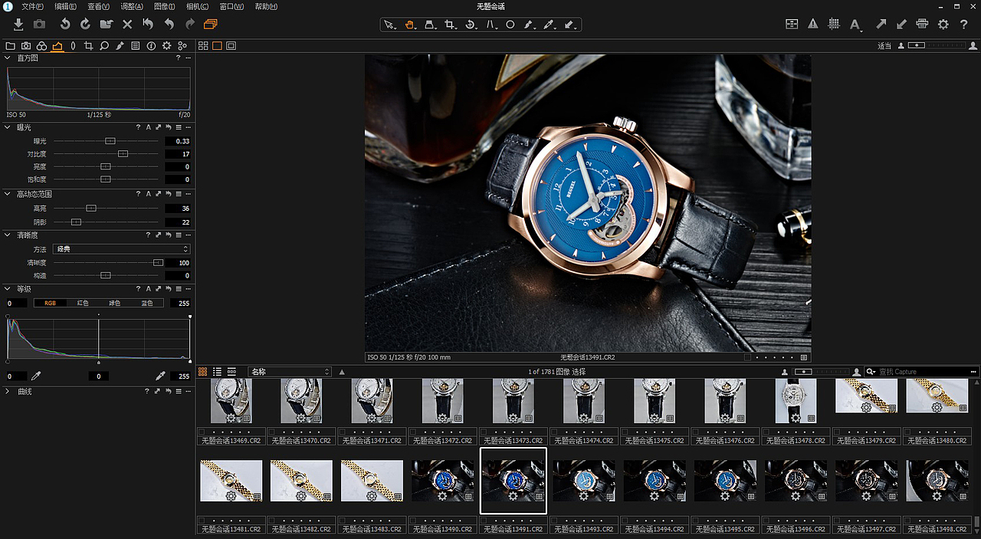Click the 对比度 contrast slider
981x539 pixels.
[x=106, y=154]
